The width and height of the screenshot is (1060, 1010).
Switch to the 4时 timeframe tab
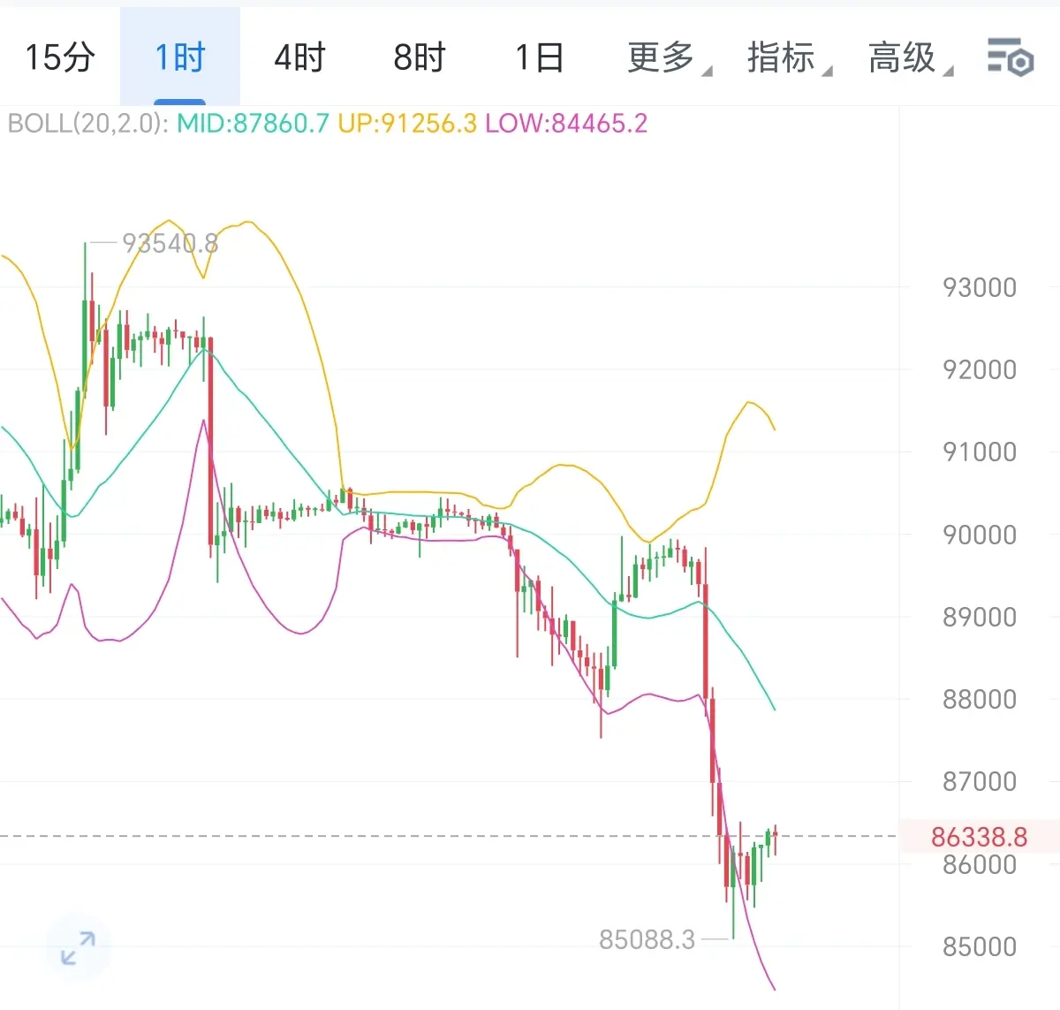point(299,57)
